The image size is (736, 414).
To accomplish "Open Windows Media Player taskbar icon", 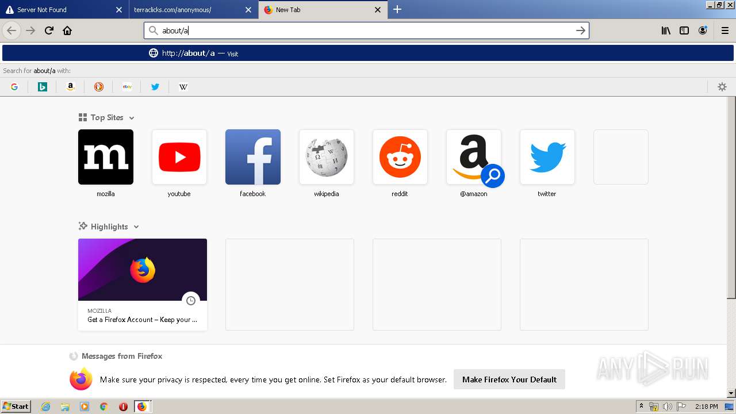I will [x=85, y=407].
